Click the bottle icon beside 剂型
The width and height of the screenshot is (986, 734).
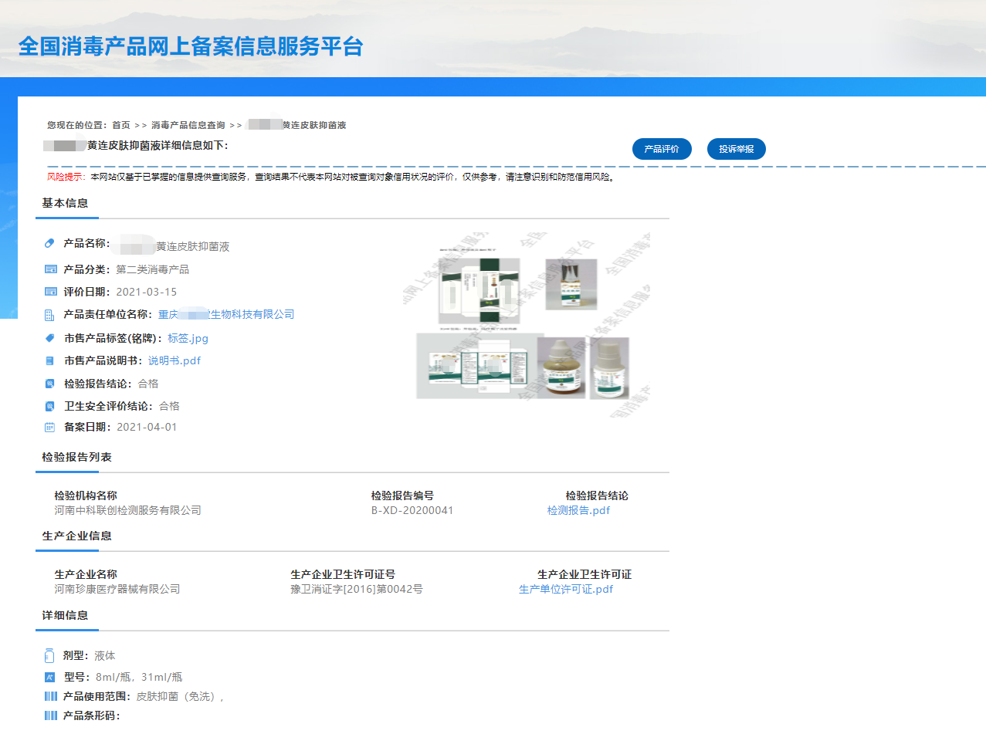tap(50, 656)
